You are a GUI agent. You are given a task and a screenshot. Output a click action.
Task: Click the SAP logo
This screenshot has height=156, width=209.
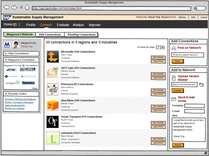[7, 17]
